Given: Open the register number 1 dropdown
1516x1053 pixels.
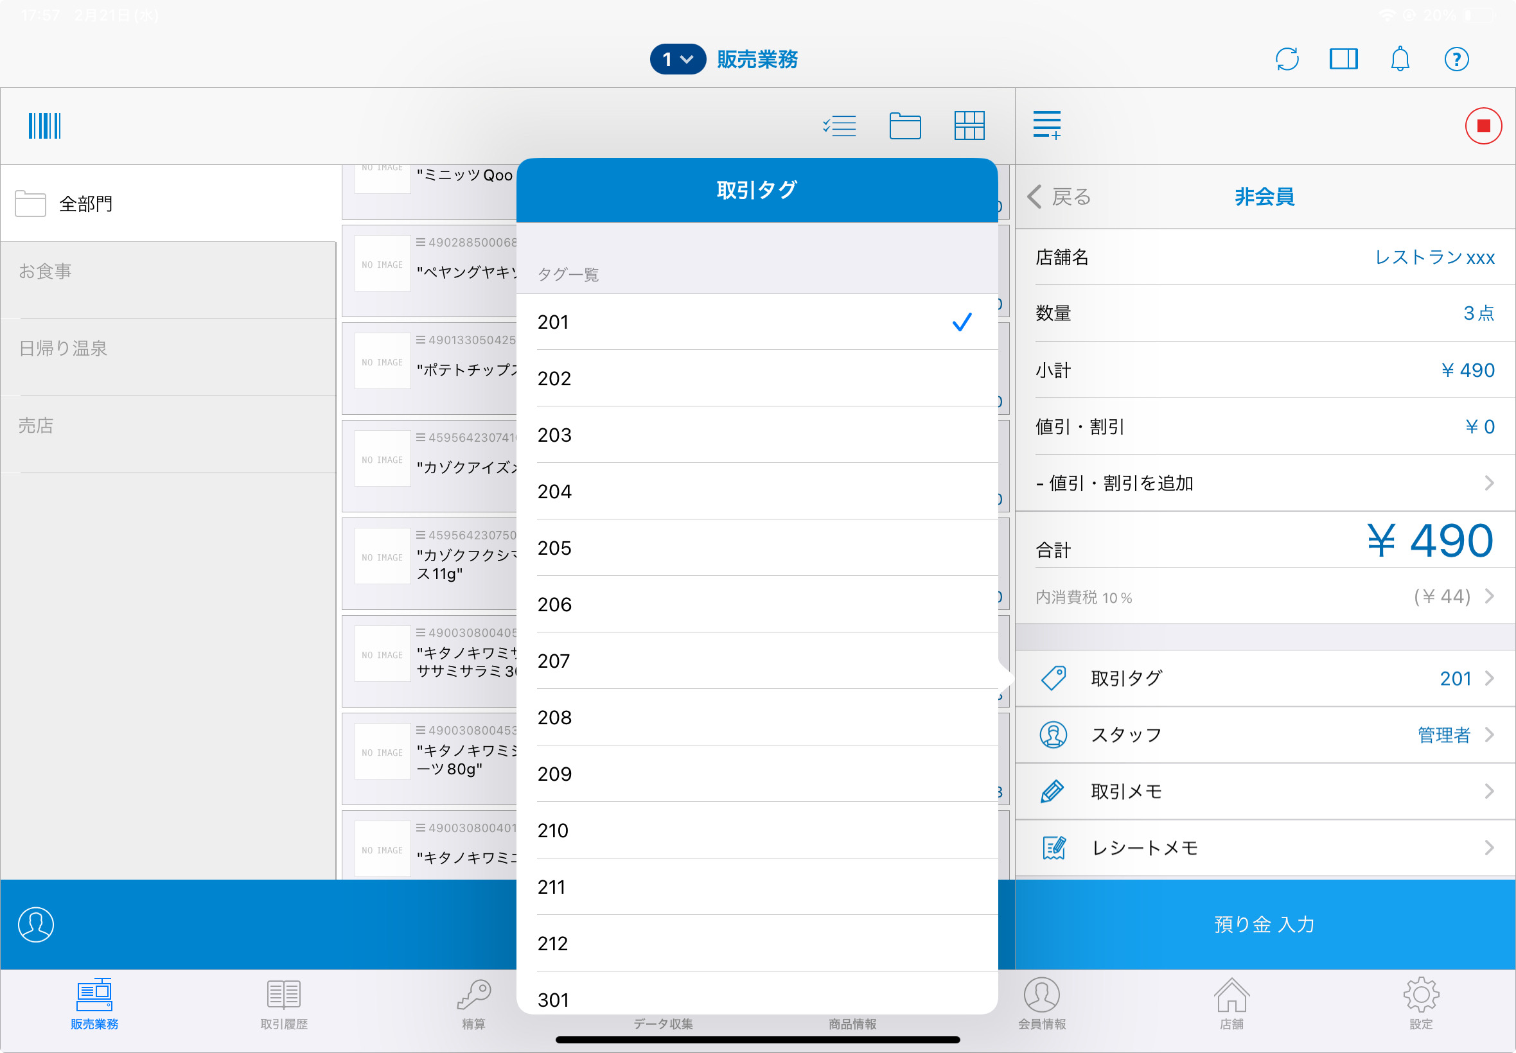Looking at the screenshot, I should [677, 59].
